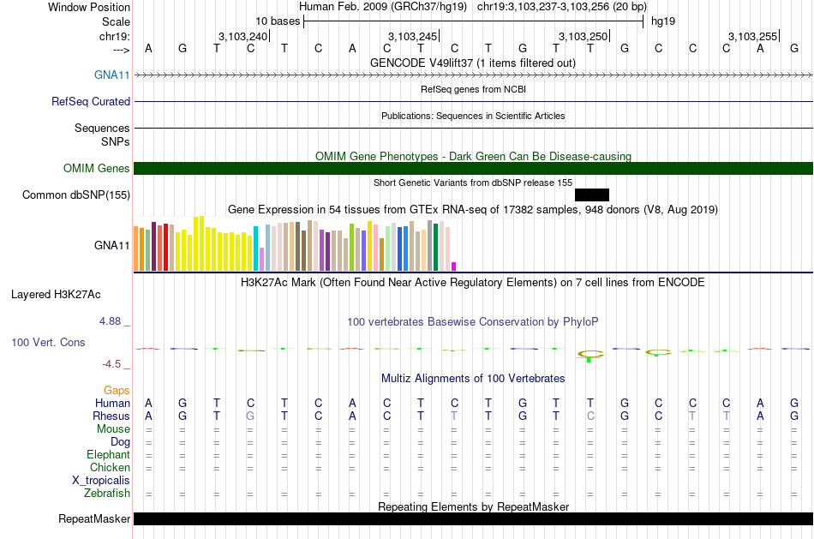Click the dark green OMIM Genes bar
Image resolution: width=814 pixels, height=539 pixels.
[x=473, y=168]
